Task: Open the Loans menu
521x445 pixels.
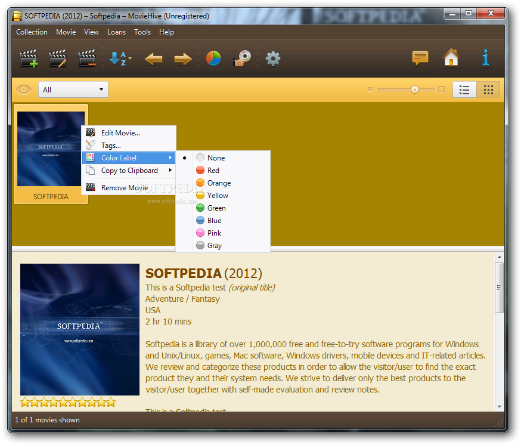Action: [x=117, y=32]
